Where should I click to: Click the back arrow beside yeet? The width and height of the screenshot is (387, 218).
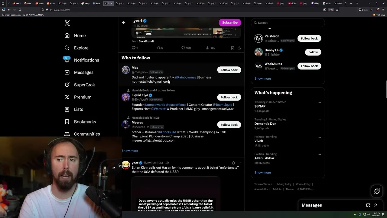[124, 22]
